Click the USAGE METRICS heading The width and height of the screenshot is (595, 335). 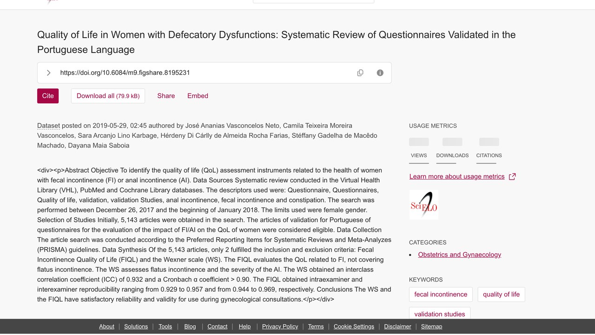tap(433, 126)
